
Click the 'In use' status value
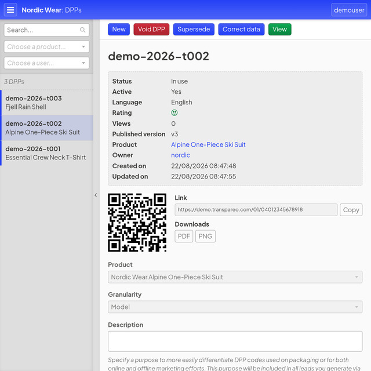pyautogui.click(x=179, y=81)
